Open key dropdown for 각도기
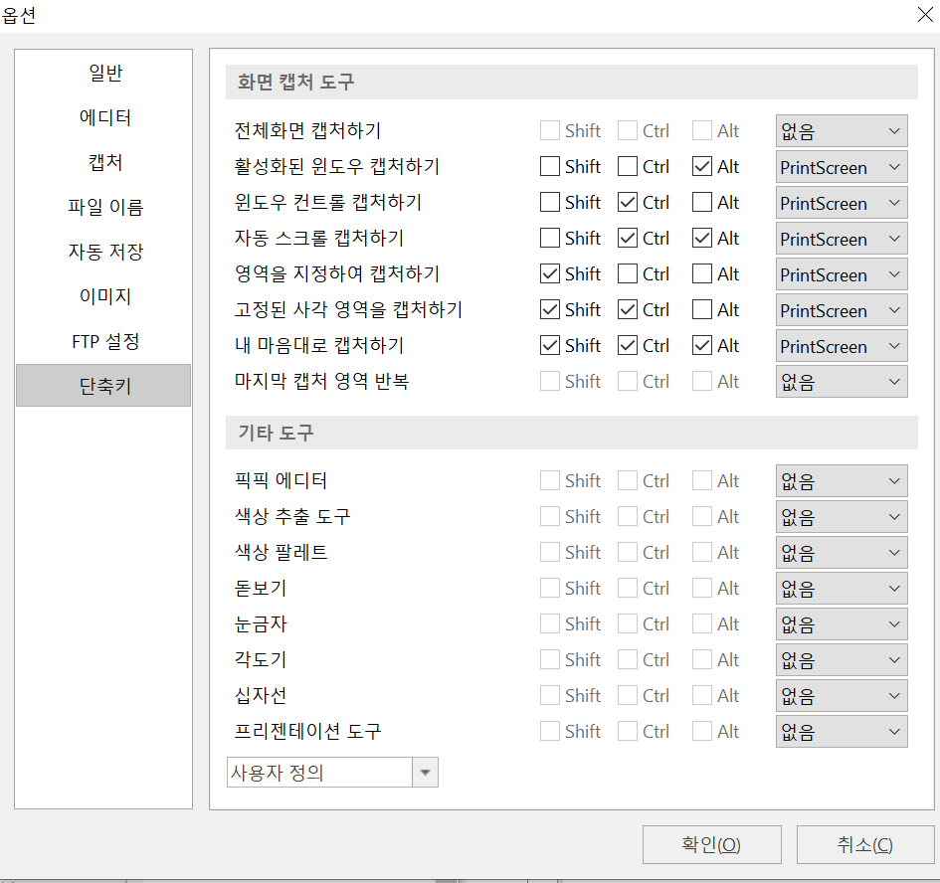940x883 pixels. [842, 660]
